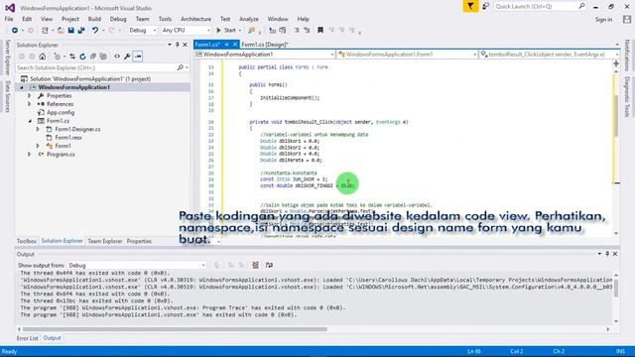Switch to the Toolbox tab
The height and width of the screenshot is (357, 635).
pyautogui.click(x=27, y=241)
